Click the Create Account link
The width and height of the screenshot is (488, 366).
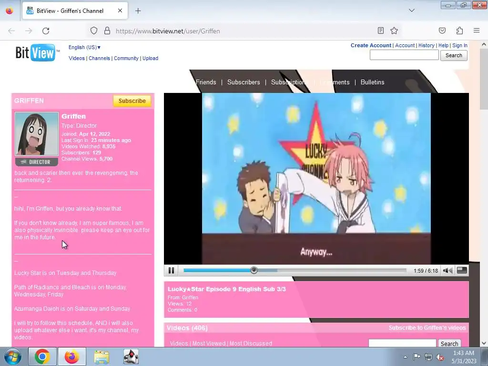click(371, 45)
